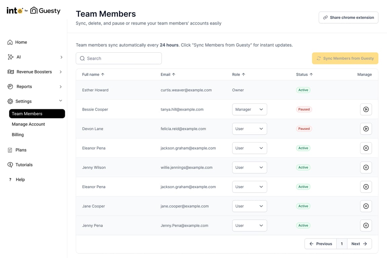Click Sync Members from Guesty button

point(345,58)
